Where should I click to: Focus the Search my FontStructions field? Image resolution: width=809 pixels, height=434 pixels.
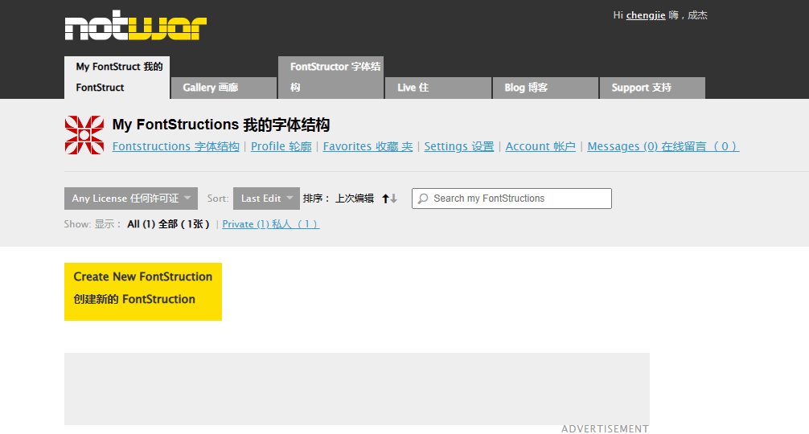(511, 199)
